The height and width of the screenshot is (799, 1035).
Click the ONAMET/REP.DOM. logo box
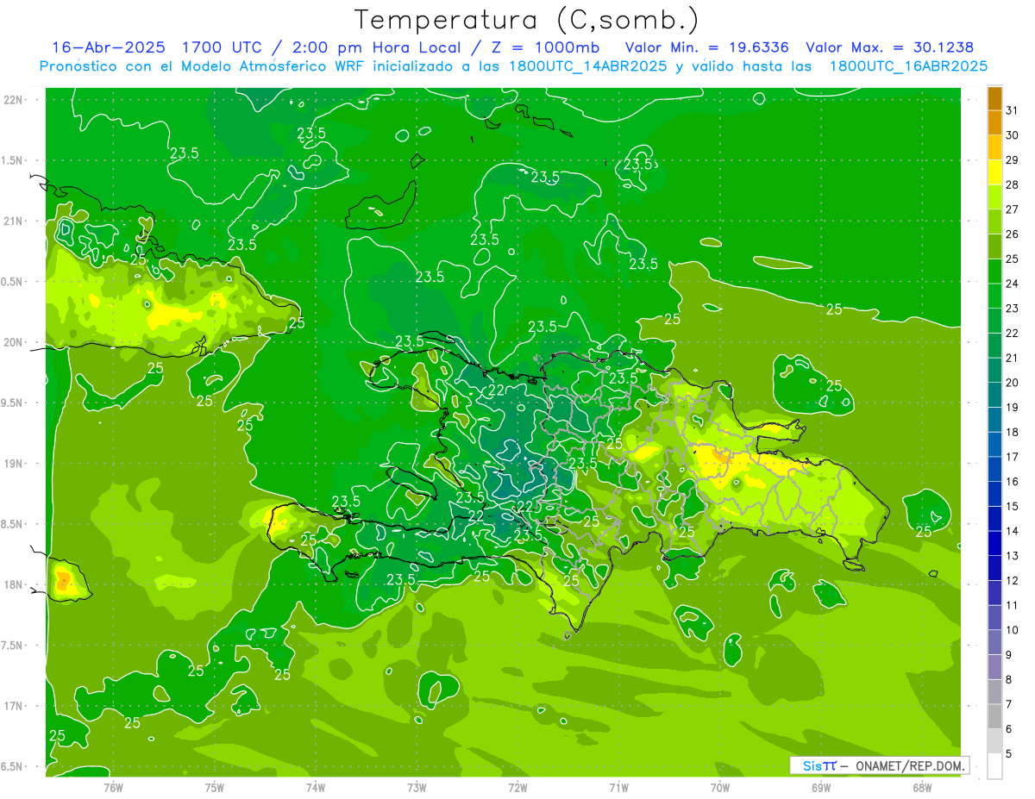click(x=879, y=765)
